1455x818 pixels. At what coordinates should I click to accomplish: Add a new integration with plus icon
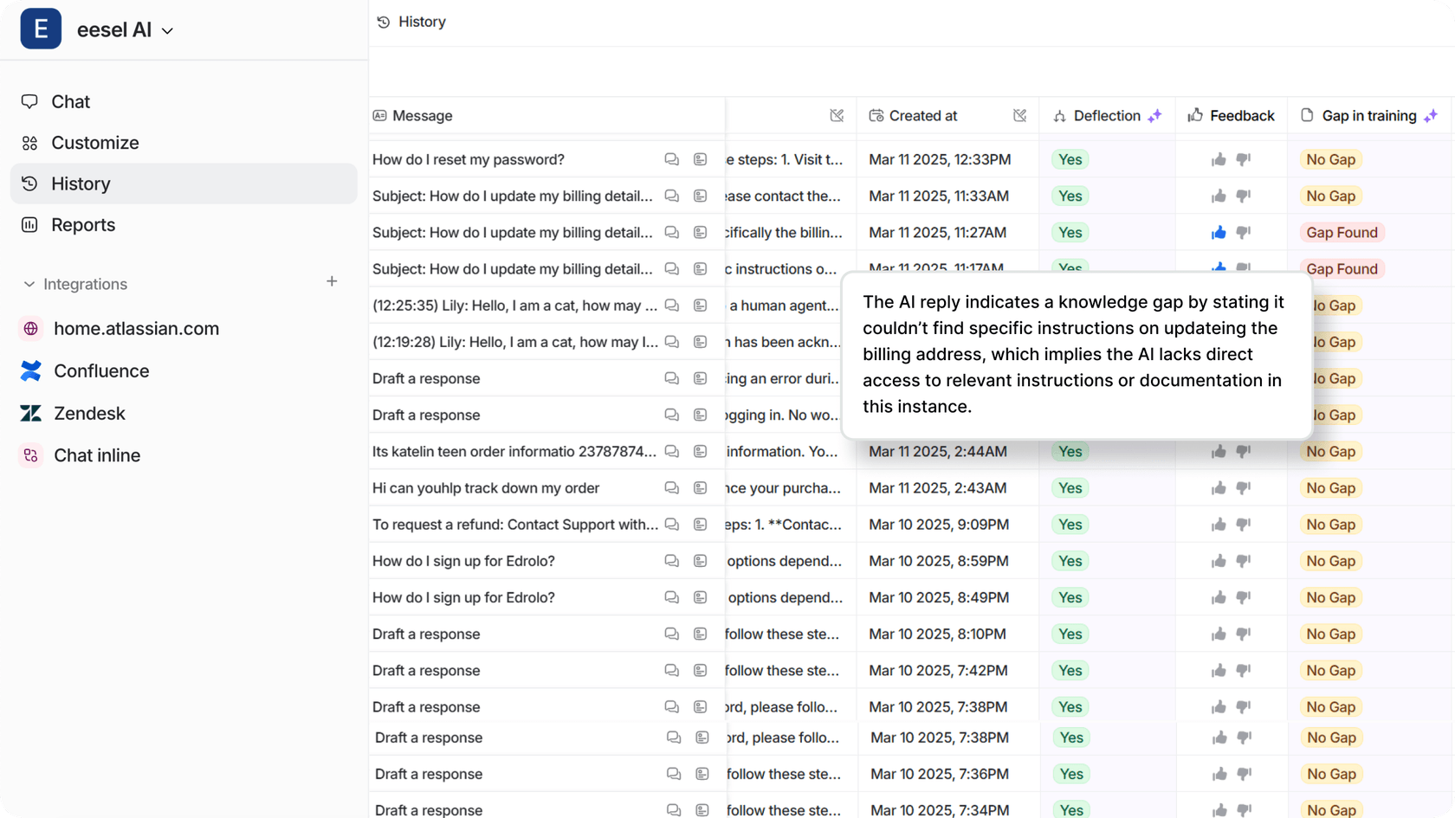(x=332, y=281)
